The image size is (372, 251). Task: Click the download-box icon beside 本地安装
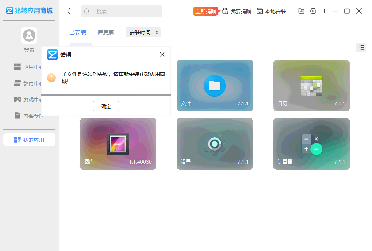pyautogui.click(x=260, y=11)
